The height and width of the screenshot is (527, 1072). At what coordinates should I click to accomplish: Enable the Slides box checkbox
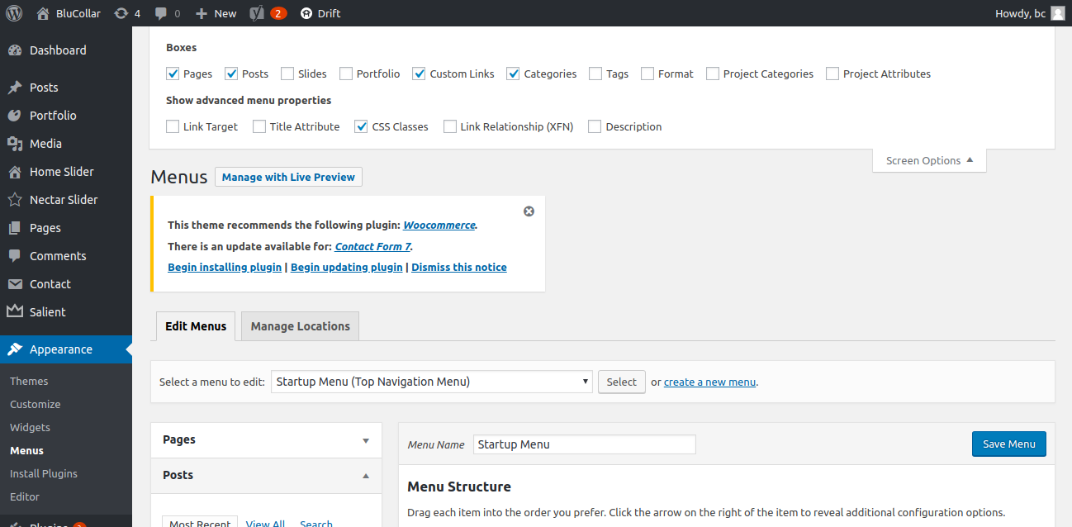click(287, 74)
